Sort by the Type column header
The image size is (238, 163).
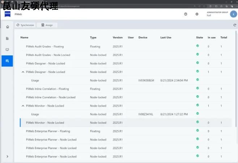93,38
